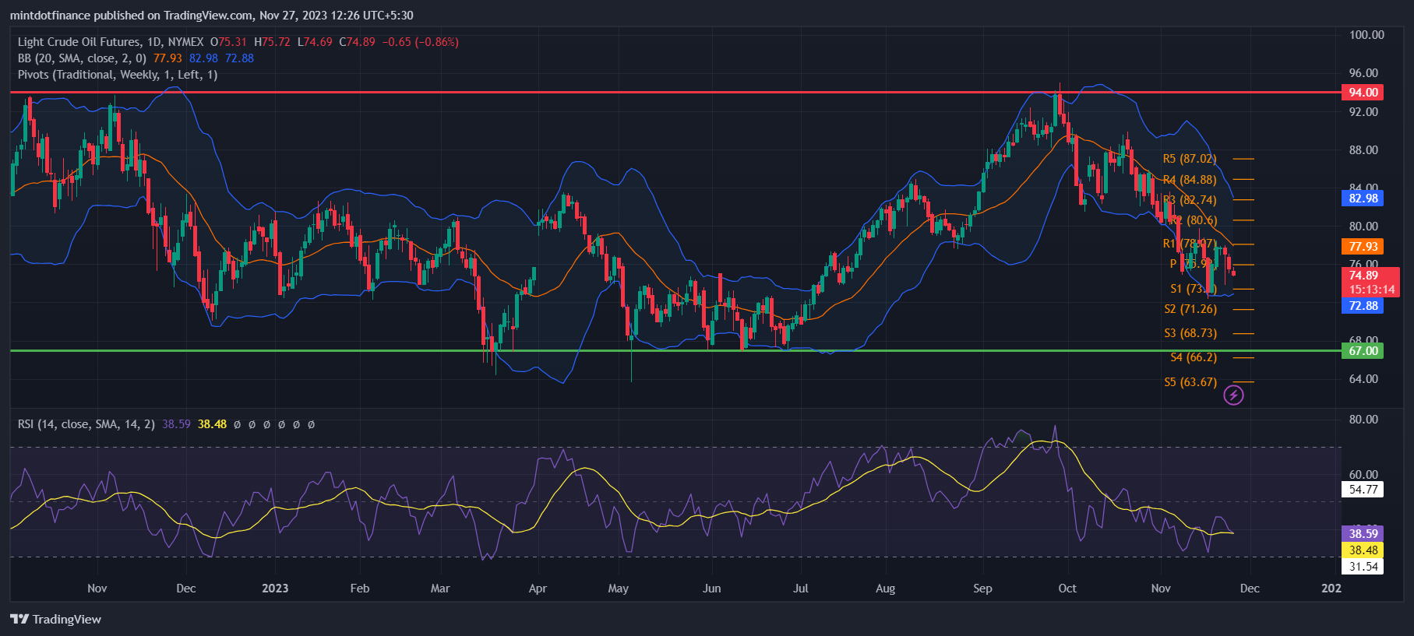
Task: Click the Sep label on time axis
Action: point(982,589)
